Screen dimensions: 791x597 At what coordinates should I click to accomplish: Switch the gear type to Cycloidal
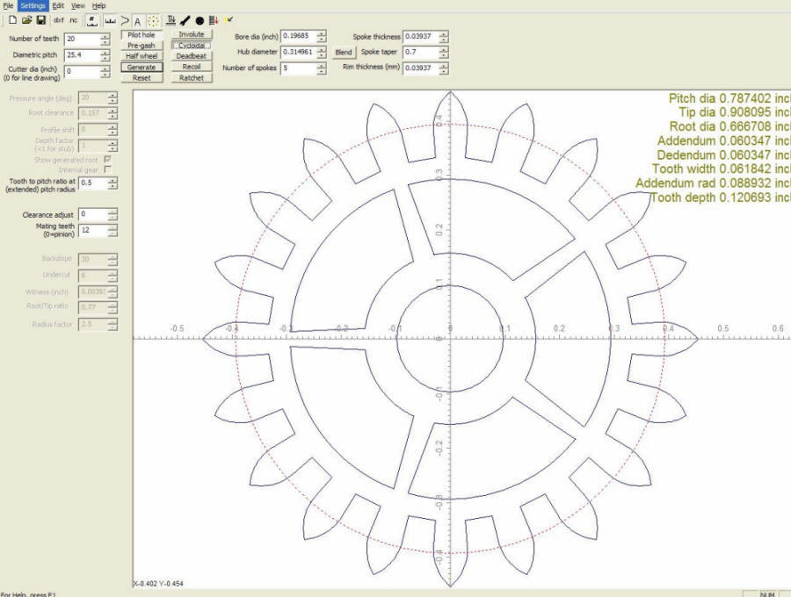(x=190, y=45)
